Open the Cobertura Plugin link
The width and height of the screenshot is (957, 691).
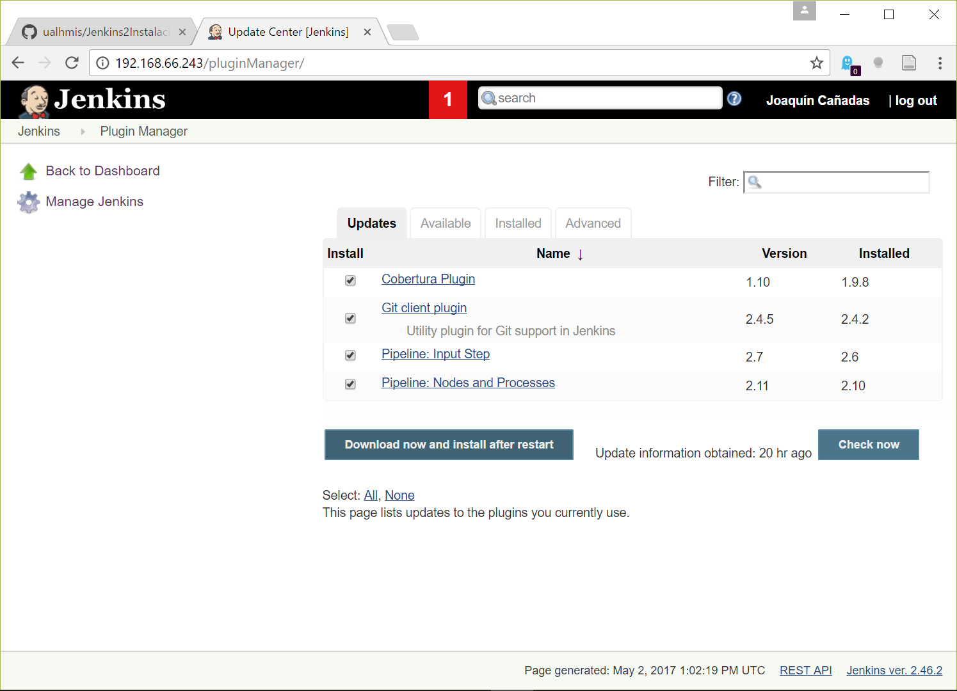pyautogui.click(x=428, y=279)
